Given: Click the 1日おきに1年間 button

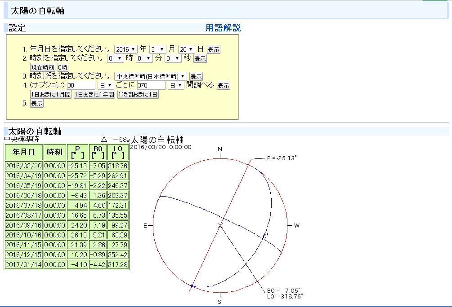Looking at the screenshot, I should click(x=94, y=94).
